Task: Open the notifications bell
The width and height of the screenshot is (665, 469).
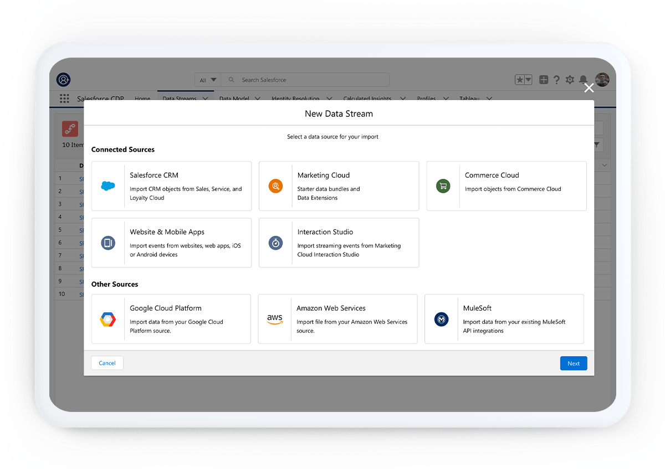Action: point(583,79)
